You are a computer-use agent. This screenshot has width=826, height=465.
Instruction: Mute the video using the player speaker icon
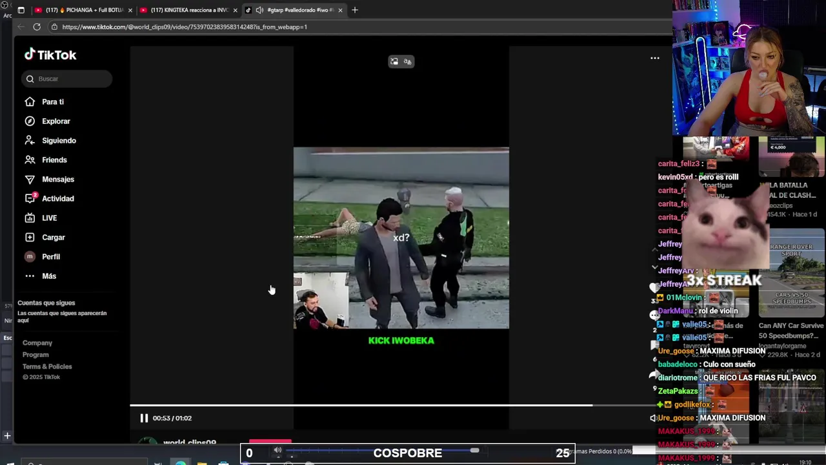pos(652,418)
